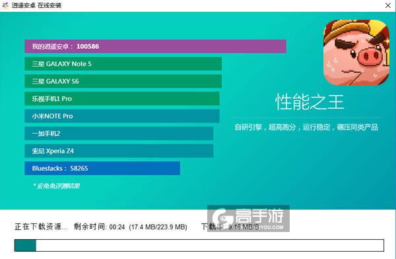
Task: Click the 小米NOTE Pro benchmark bar
Action: point(122,116)
